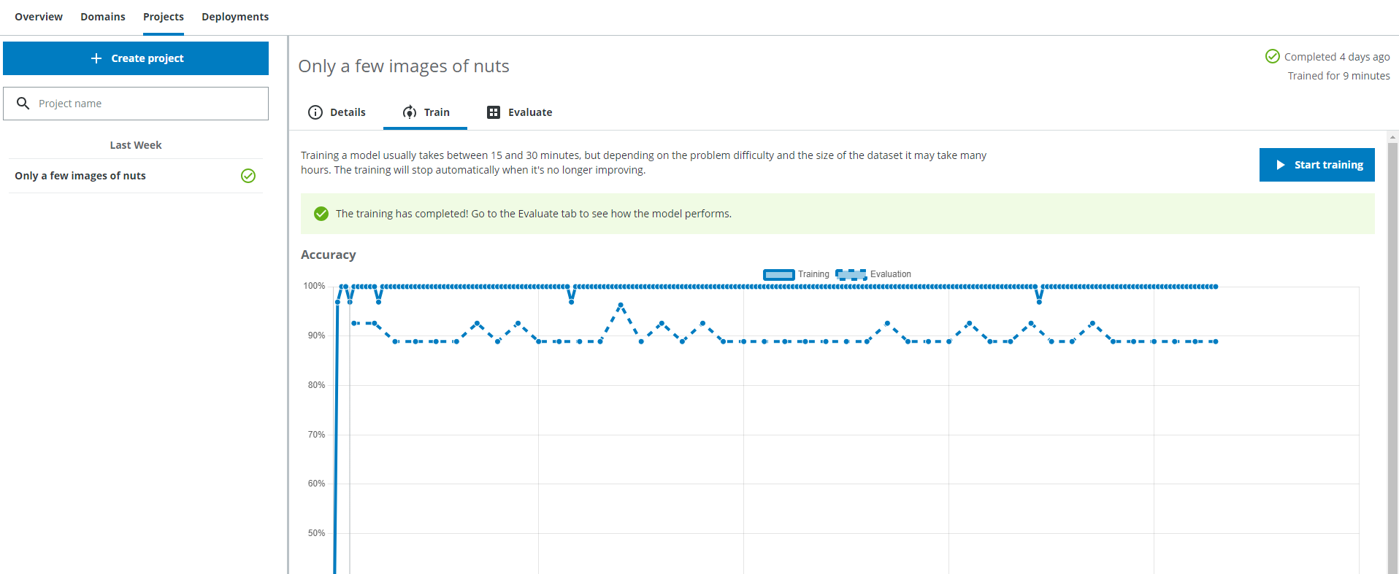
Task: Open the Deployments section
Action: pos(235,17)
